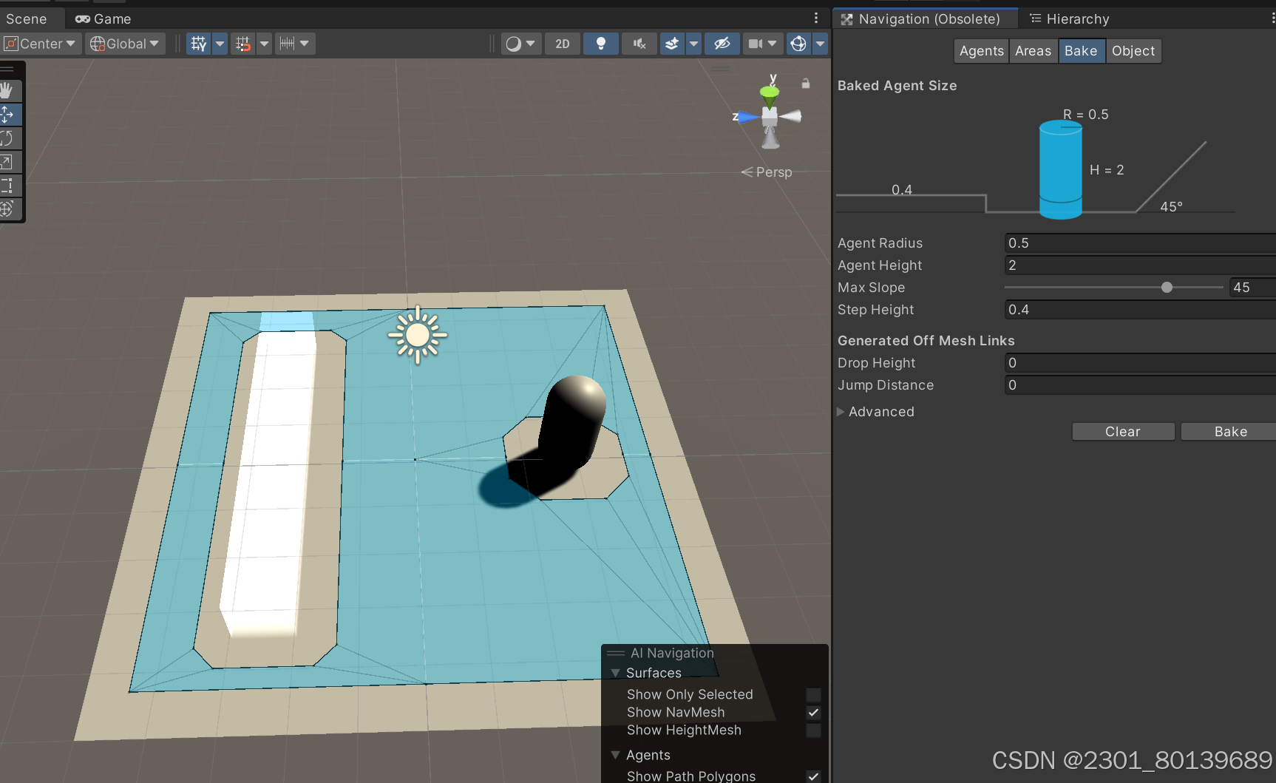Open the Global rotation dropdown
This screenshot has width=1276, height=783.
[x=125, y=44]
